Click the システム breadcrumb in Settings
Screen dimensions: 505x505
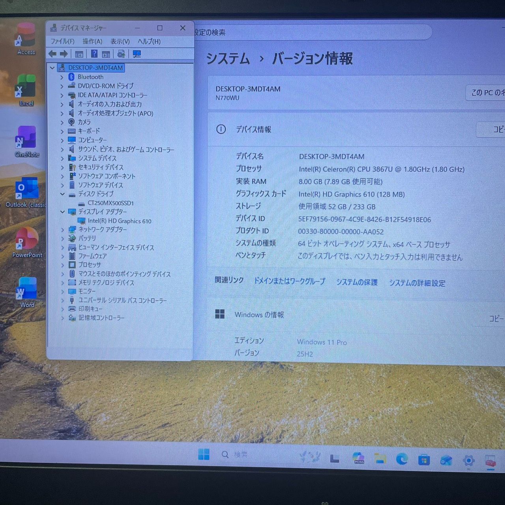point(228,58)
